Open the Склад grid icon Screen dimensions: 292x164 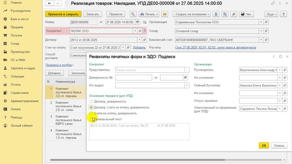[5, 44]
